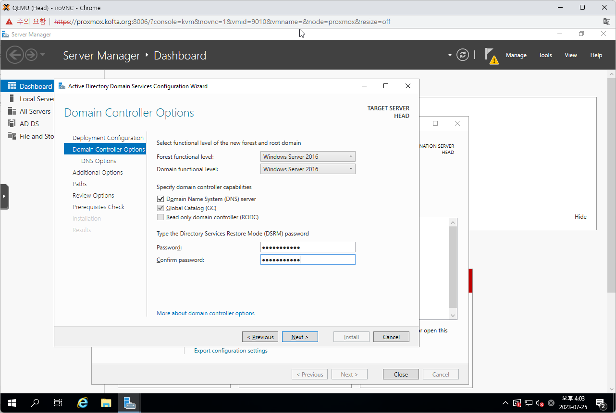
Task: Toggle the Global Catalog (GC) checkbox
Action: [x=160, y=208]
